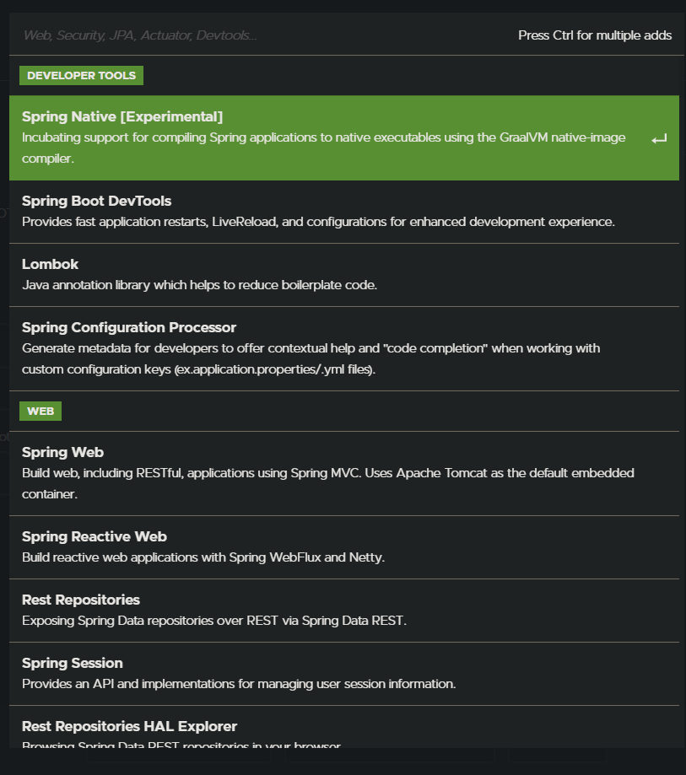Add Rest Repositories HAL Explorer

tap(129, 726)
